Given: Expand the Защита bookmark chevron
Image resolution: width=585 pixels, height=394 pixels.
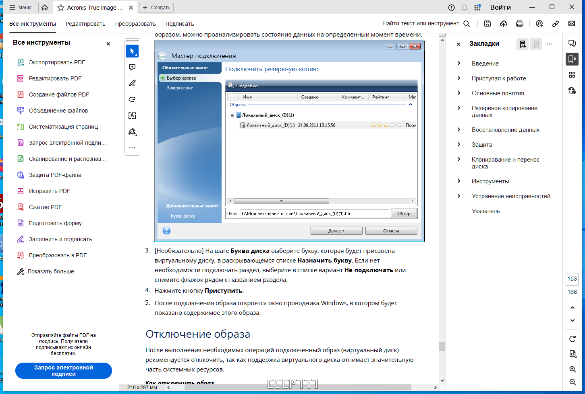Looking at the screenshot, I should coord(459,144).
